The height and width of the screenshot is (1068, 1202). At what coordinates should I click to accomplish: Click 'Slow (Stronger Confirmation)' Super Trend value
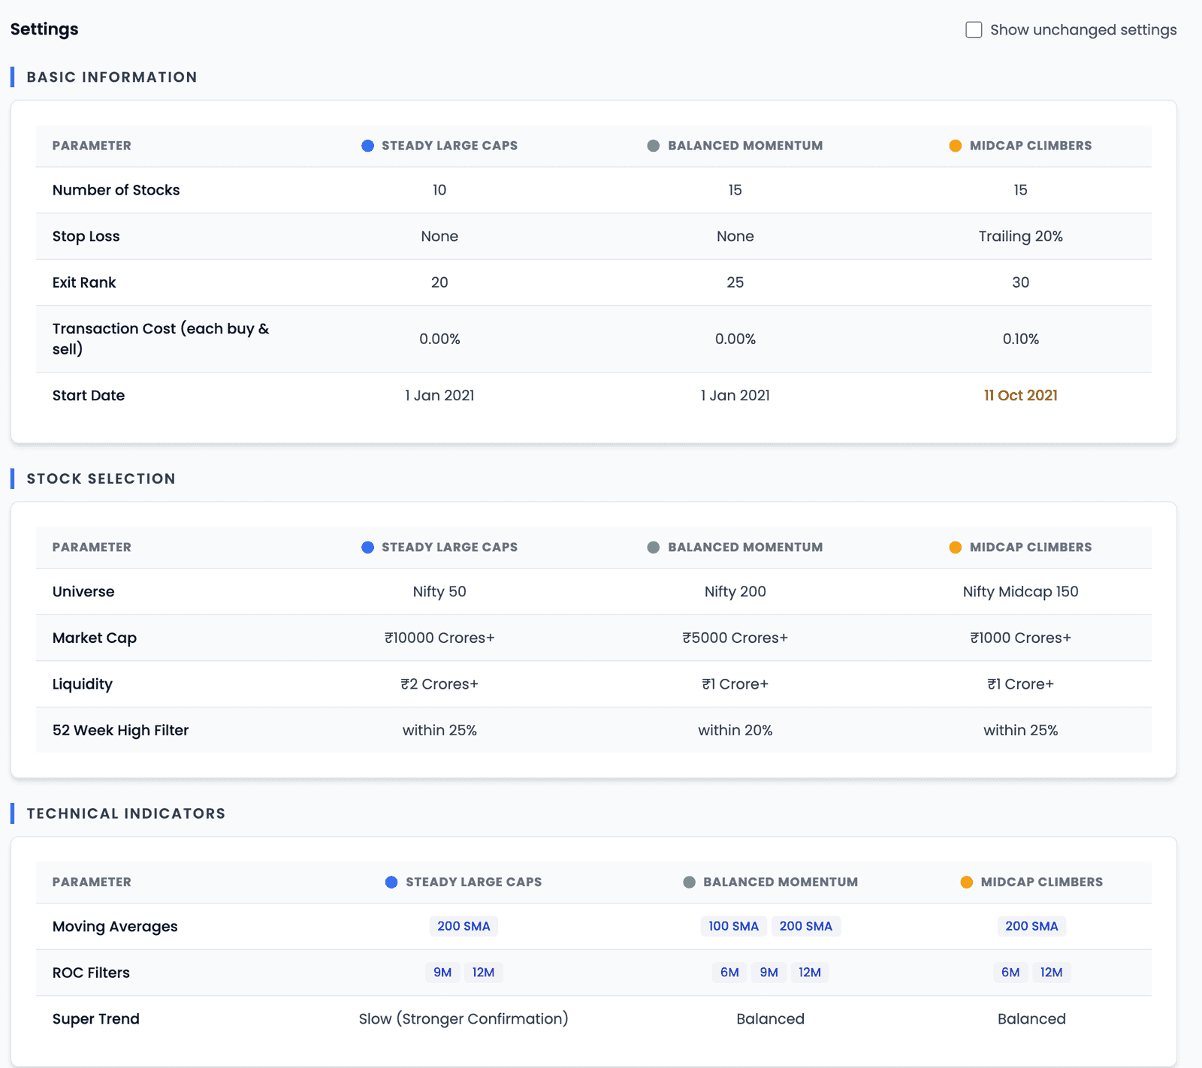click(x=464, y=1019)
